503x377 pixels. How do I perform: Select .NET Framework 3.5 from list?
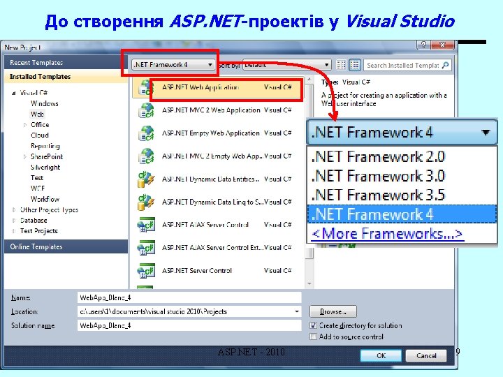tap(402, 195)
